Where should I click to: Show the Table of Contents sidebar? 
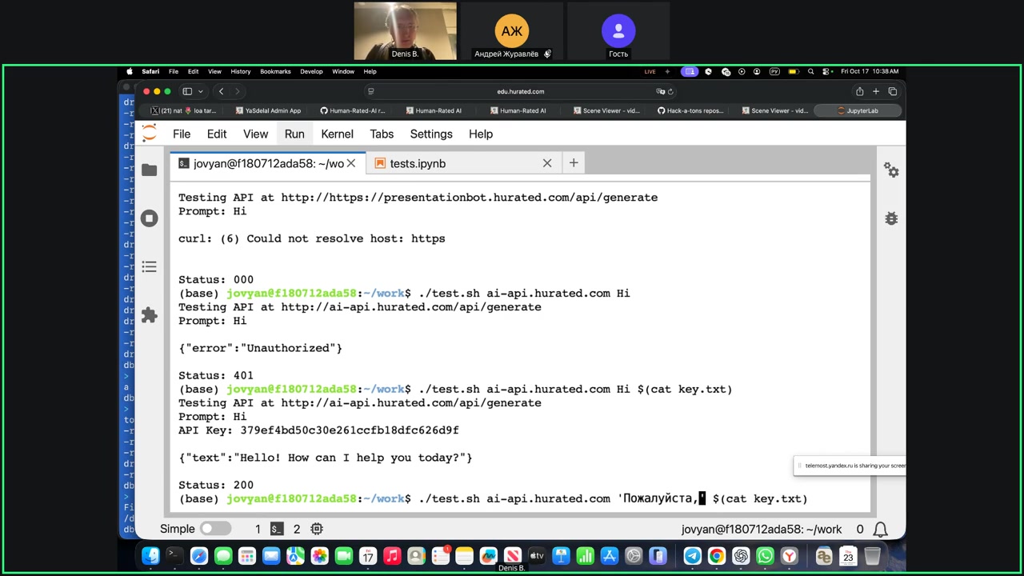149,266
